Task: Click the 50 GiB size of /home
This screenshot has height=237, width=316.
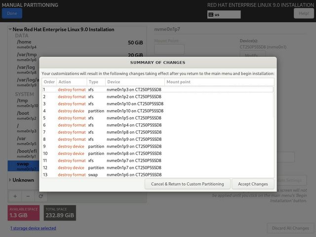Action: tap(135, 43)
